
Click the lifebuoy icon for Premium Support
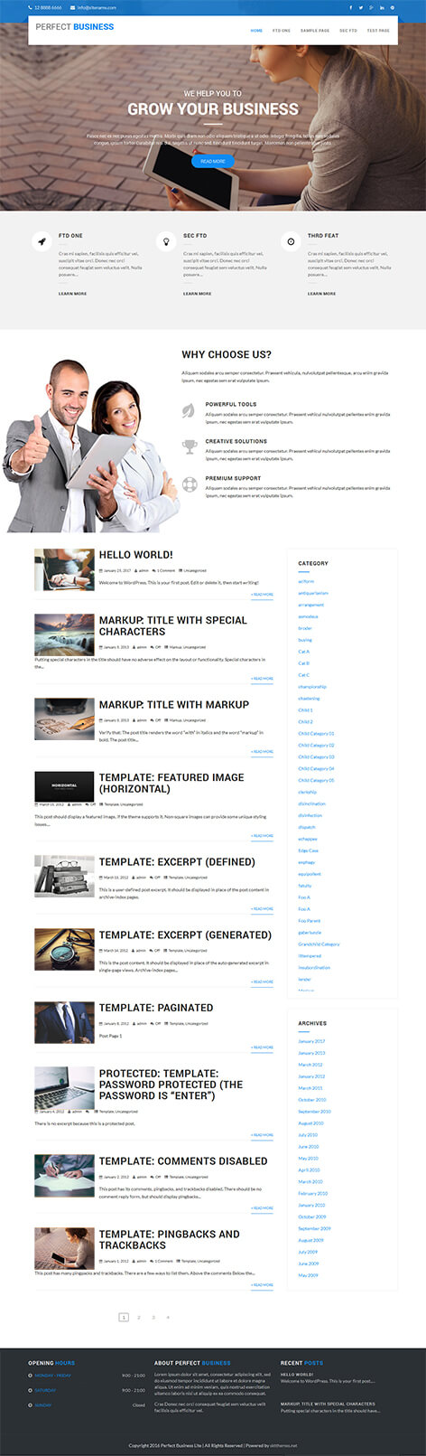190,484
